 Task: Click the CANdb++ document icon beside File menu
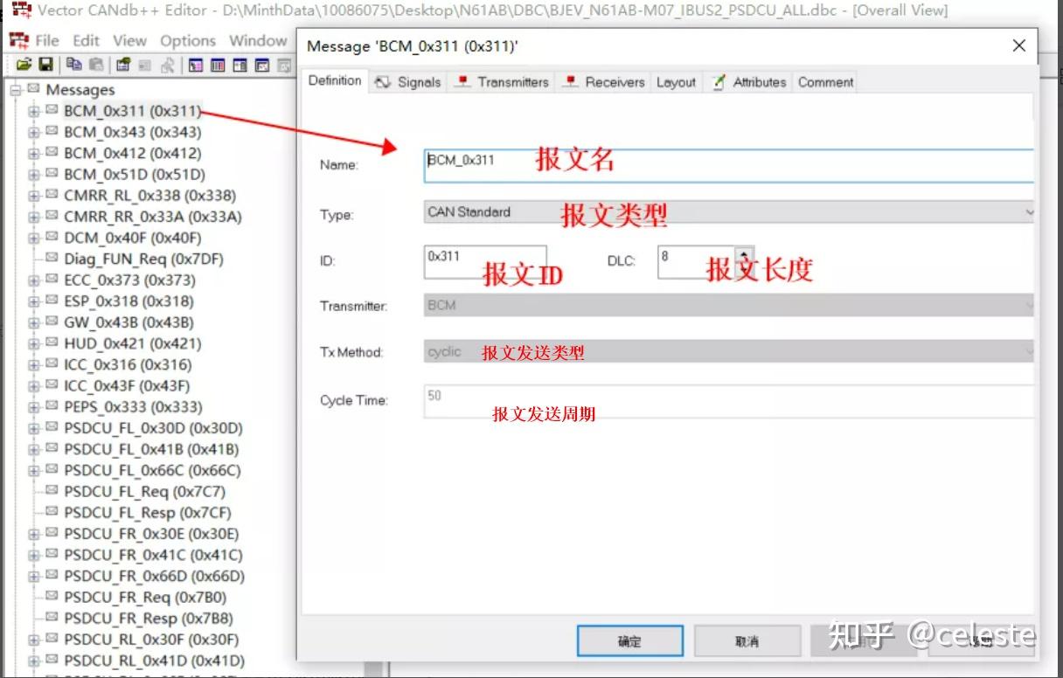tap(18, 41)
